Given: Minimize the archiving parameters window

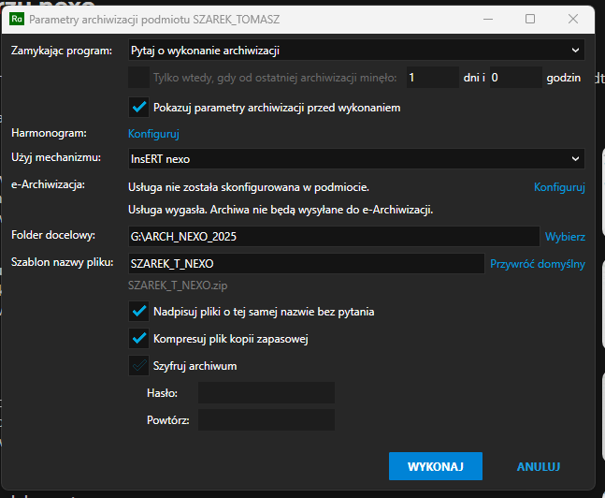Looking at the screenshot, I should [x=488, y=19].
